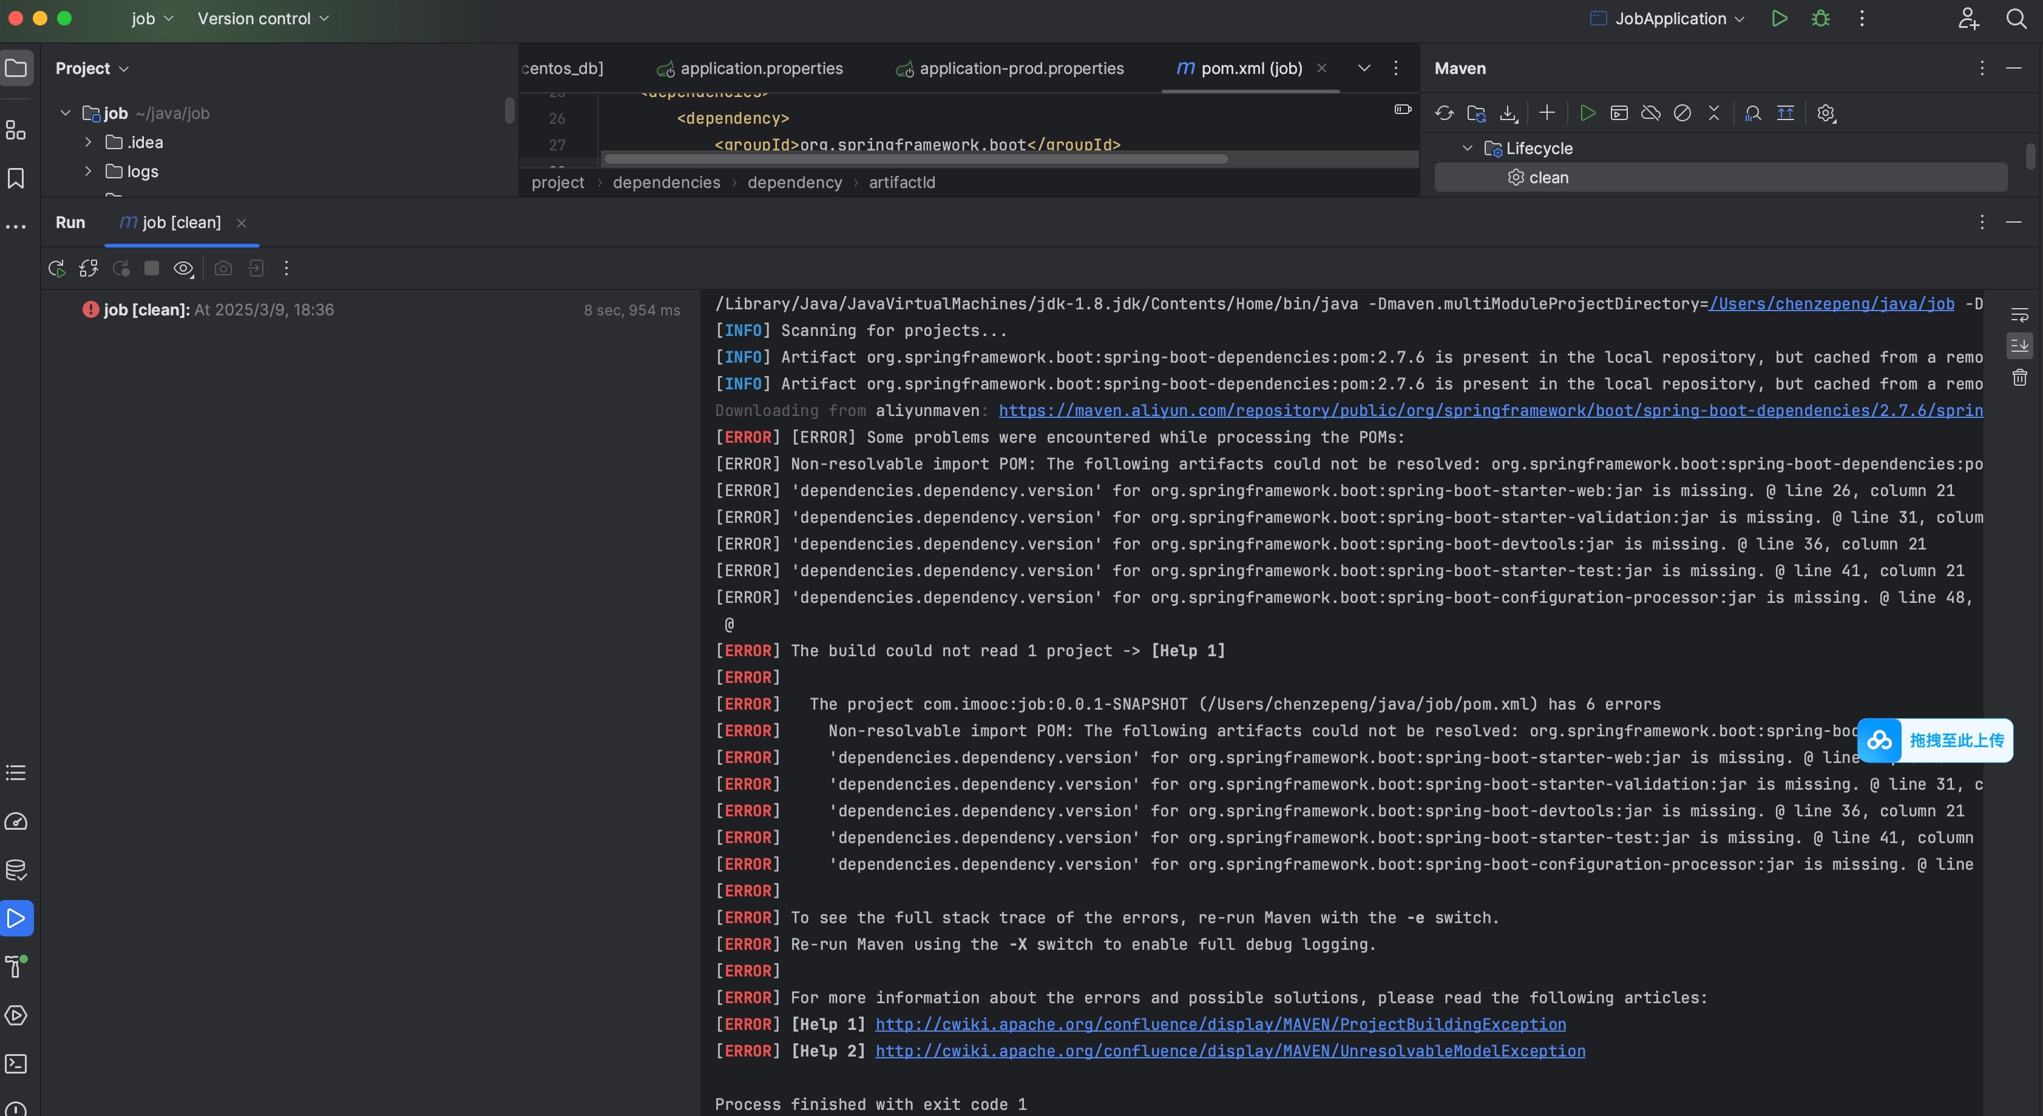Viewport: 2043px width, 1116px height.
Task: Click the greyed exit icon in Run toolbar
Action: click(x=256, y=269)
